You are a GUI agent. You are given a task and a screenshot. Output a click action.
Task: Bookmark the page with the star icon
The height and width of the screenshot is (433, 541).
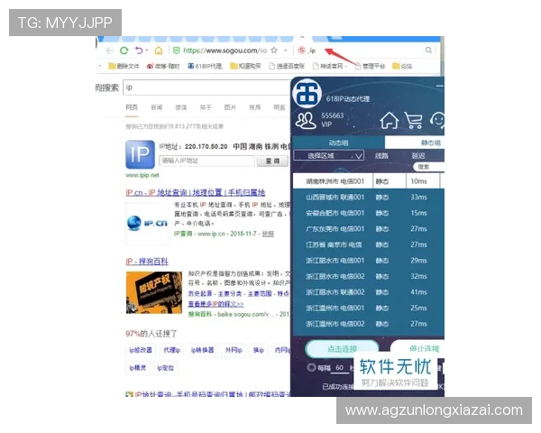tap(274, 51)
